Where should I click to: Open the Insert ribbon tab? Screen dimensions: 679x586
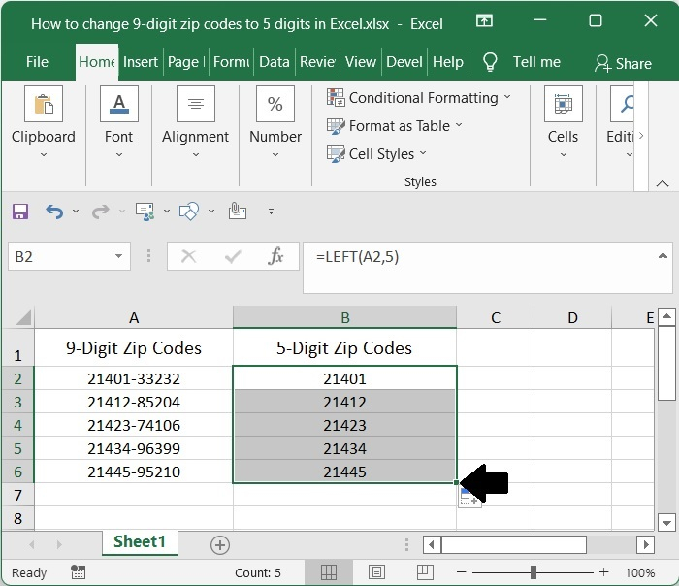click(x=141, y=62)
